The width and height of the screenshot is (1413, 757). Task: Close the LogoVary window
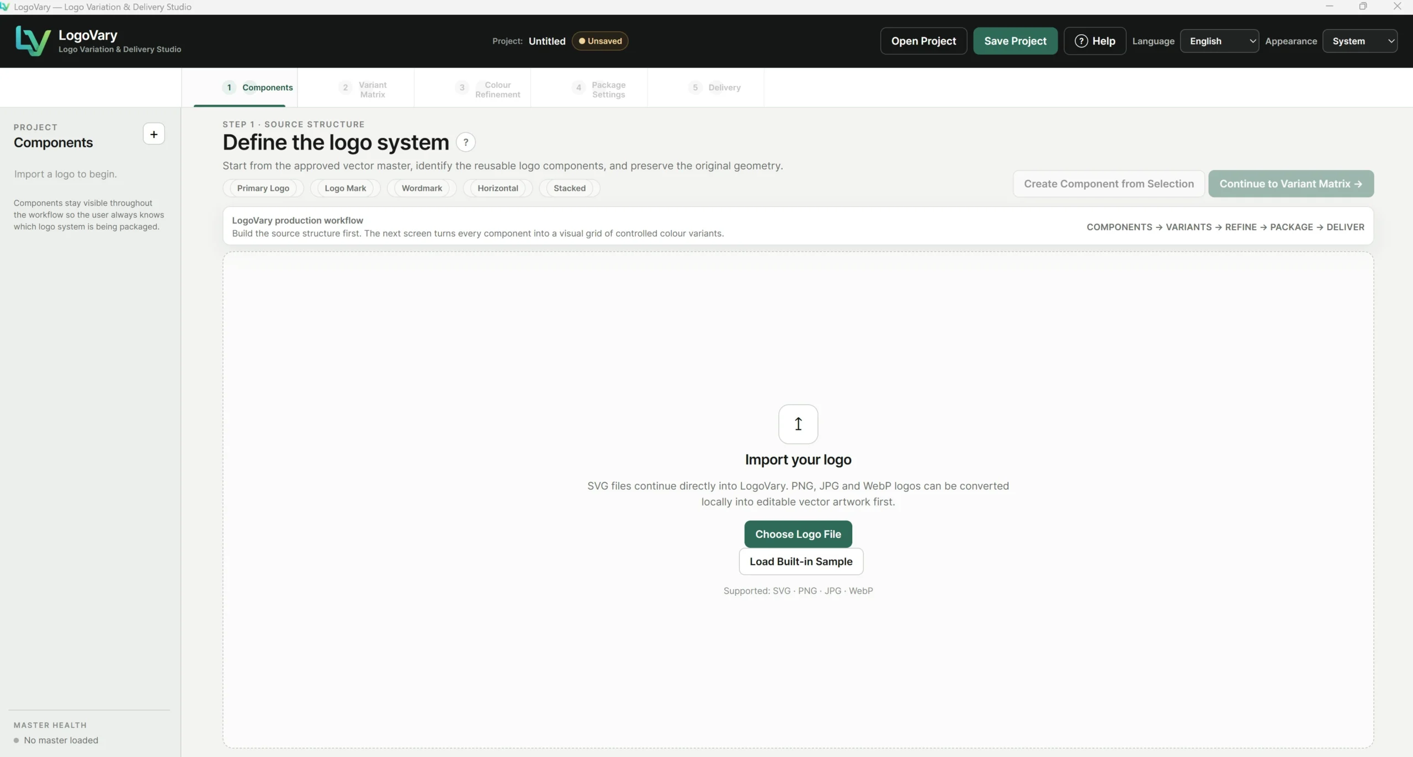tap(1397, 7)
